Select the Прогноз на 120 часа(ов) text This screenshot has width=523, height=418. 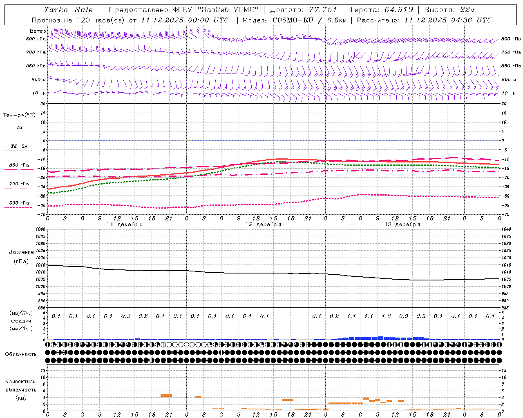click(78, 20)
